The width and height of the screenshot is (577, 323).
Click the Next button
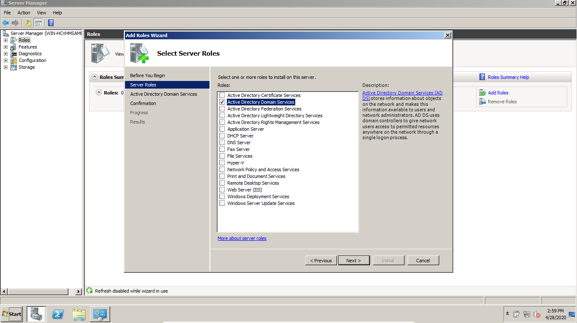pos(354,261)
